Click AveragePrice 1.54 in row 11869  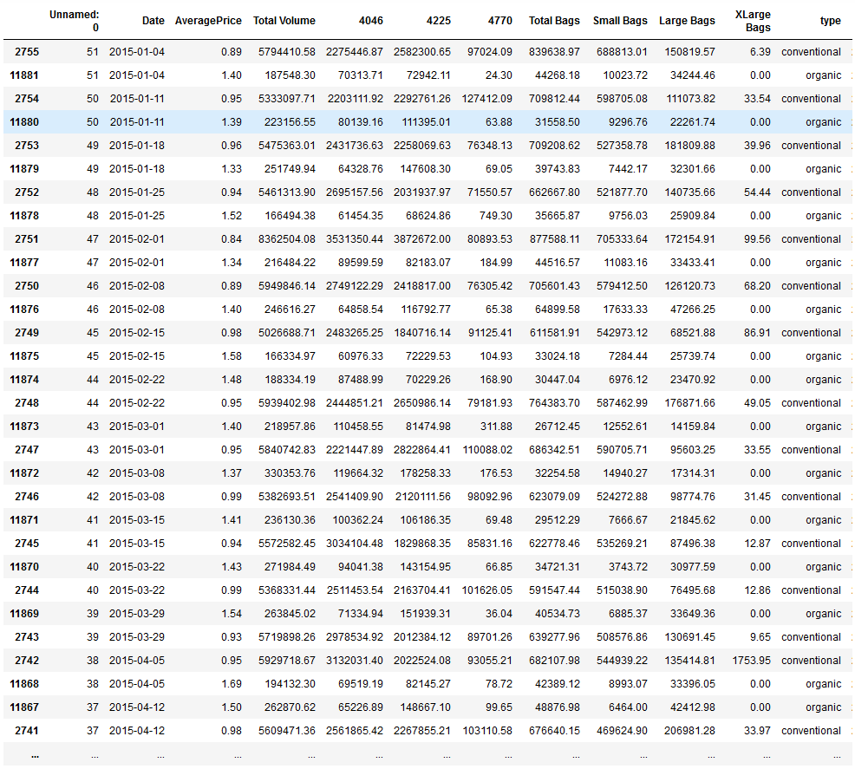pyautogui.click(x=232, y=614)
